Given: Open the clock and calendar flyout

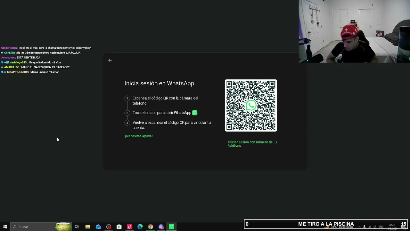Looking at the screenshot, I should [392, 227].
